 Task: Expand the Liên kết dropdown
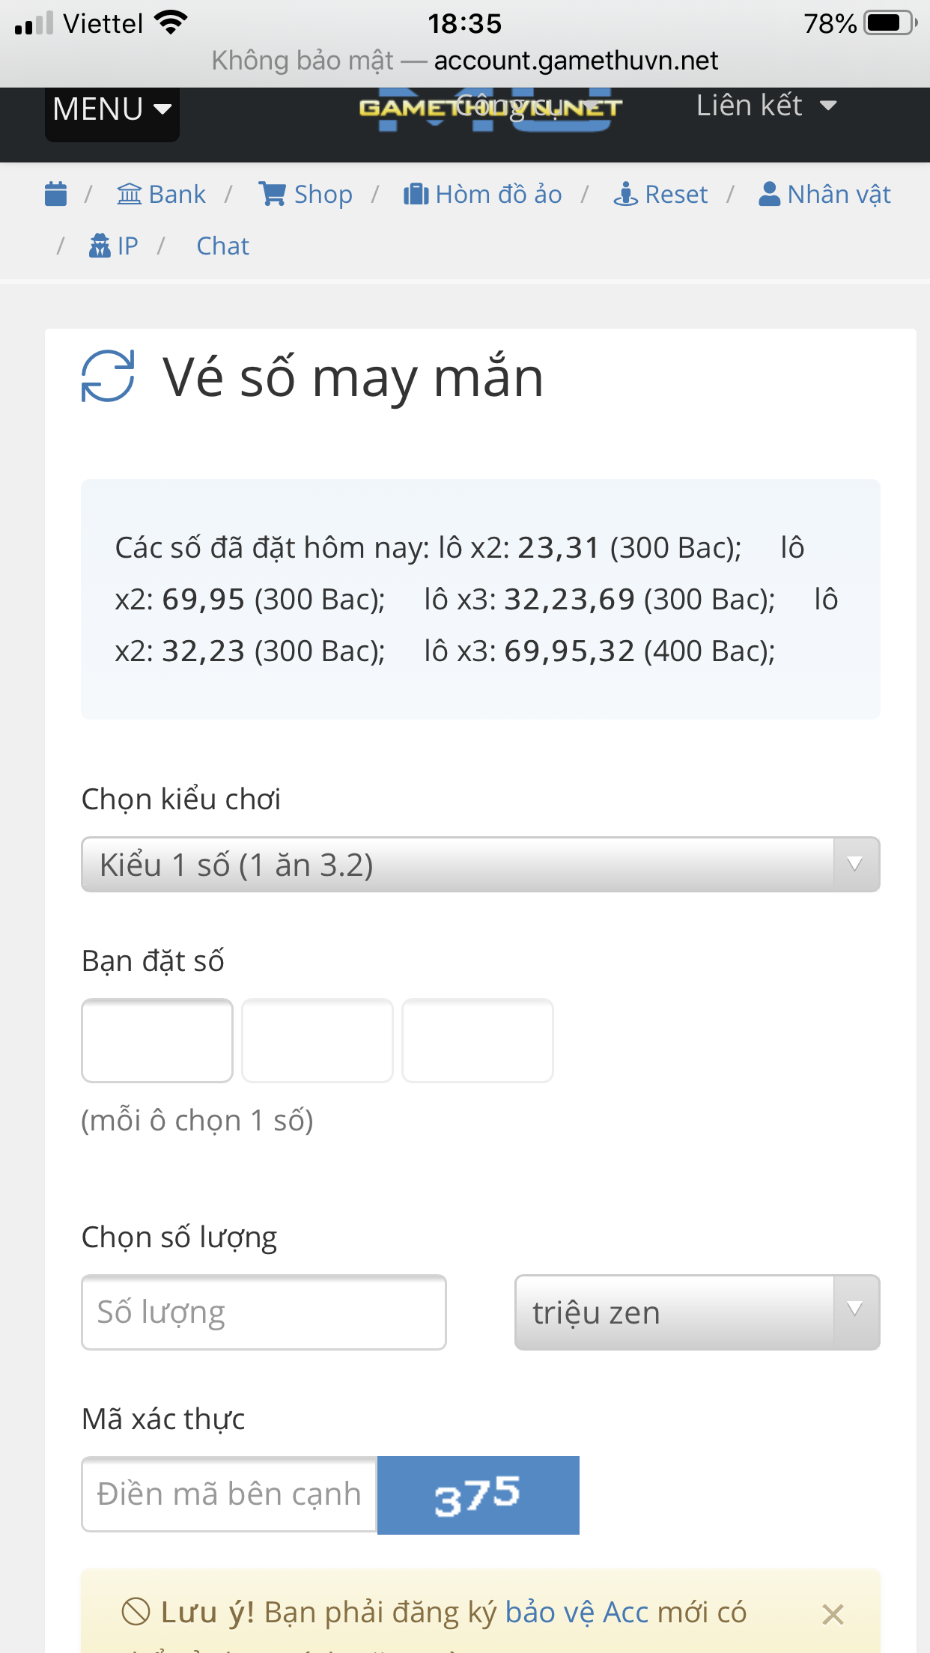point(766,106)
